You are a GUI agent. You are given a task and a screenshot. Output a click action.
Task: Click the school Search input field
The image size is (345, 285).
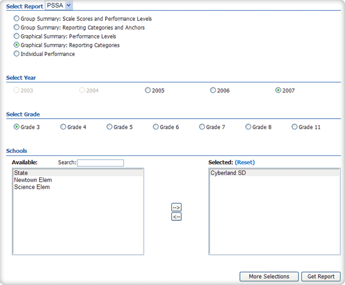pos(100,163)
